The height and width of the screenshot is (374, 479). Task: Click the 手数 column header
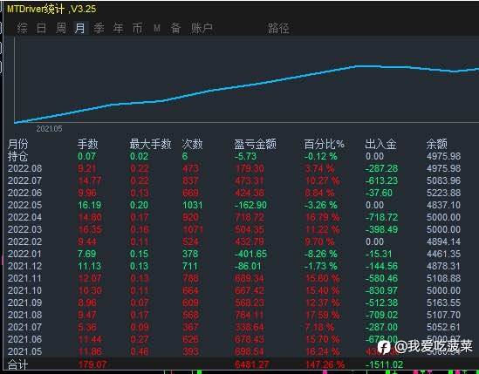tap(87, 144)
